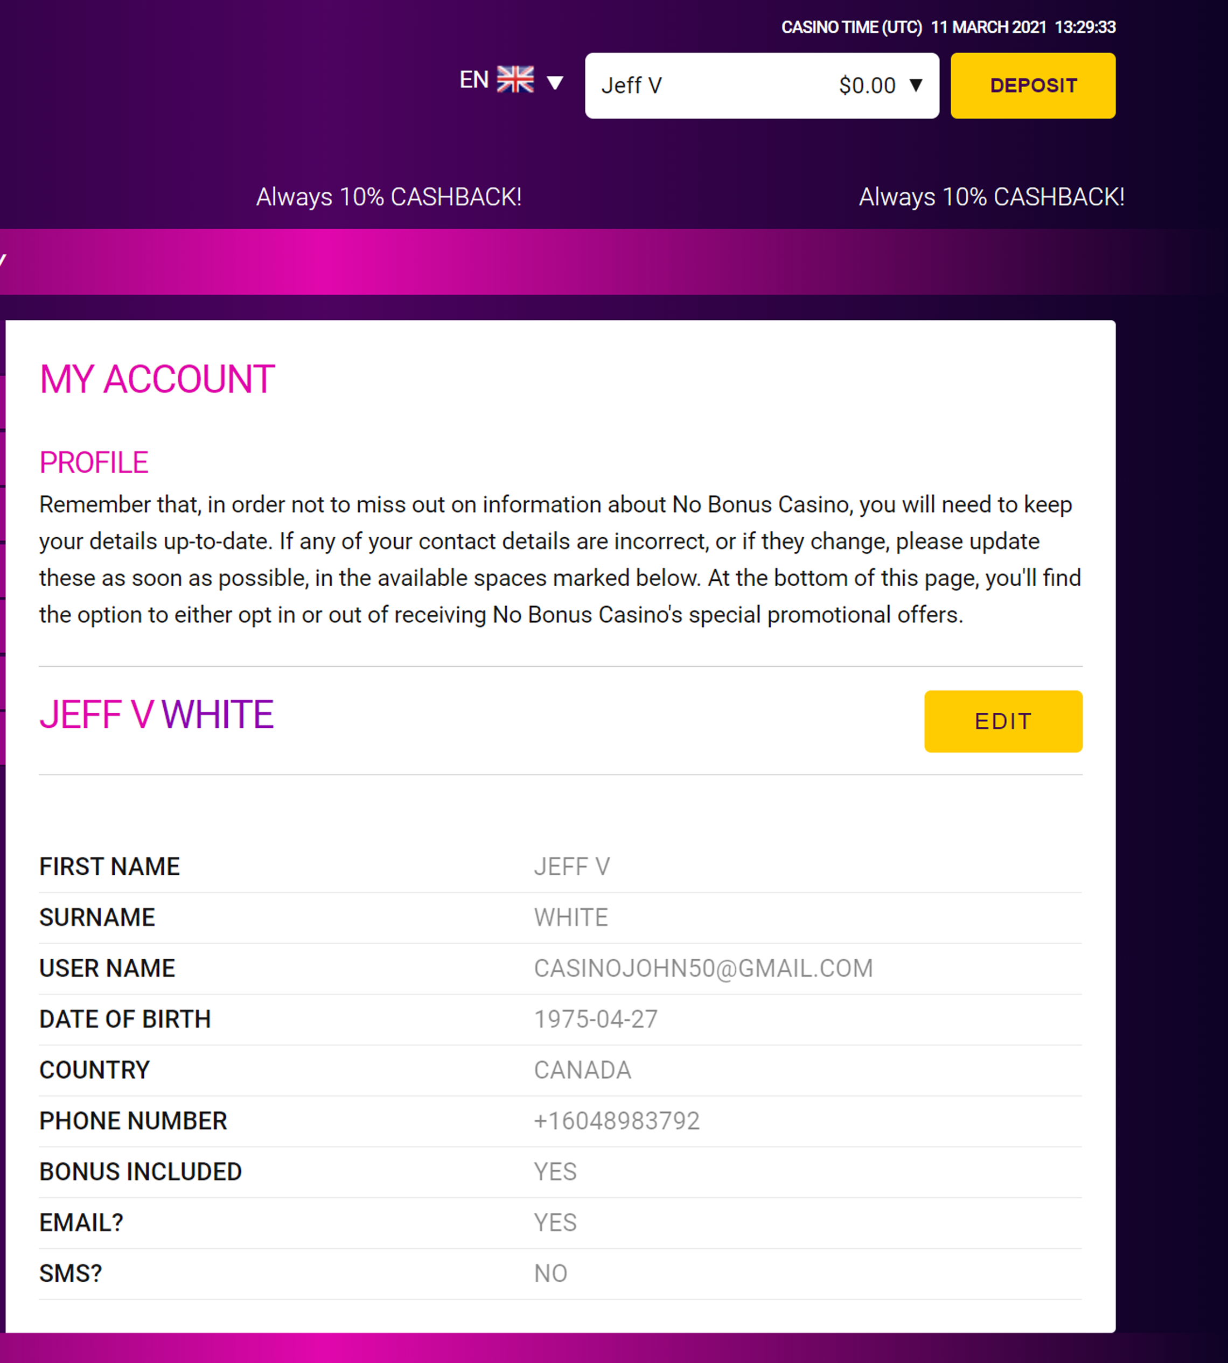Click the EN language label
This screenshot has width=1228, height=1363.
coord(473,80)
